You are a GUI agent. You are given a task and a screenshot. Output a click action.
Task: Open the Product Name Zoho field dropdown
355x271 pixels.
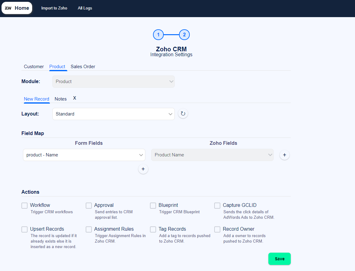212,155
